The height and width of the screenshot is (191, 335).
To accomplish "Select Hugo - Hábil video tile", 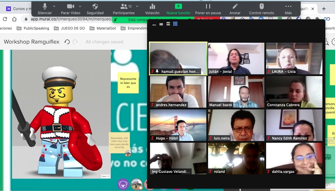I will click(x=178, y=125).
